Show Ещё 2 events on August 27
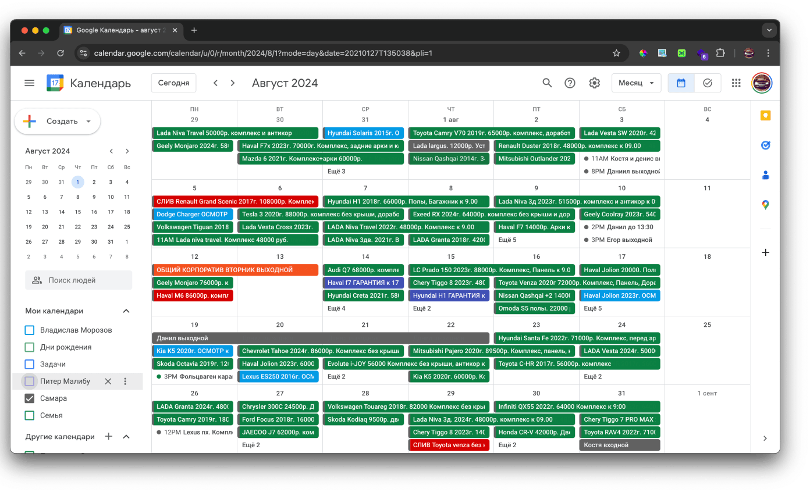 251,445
